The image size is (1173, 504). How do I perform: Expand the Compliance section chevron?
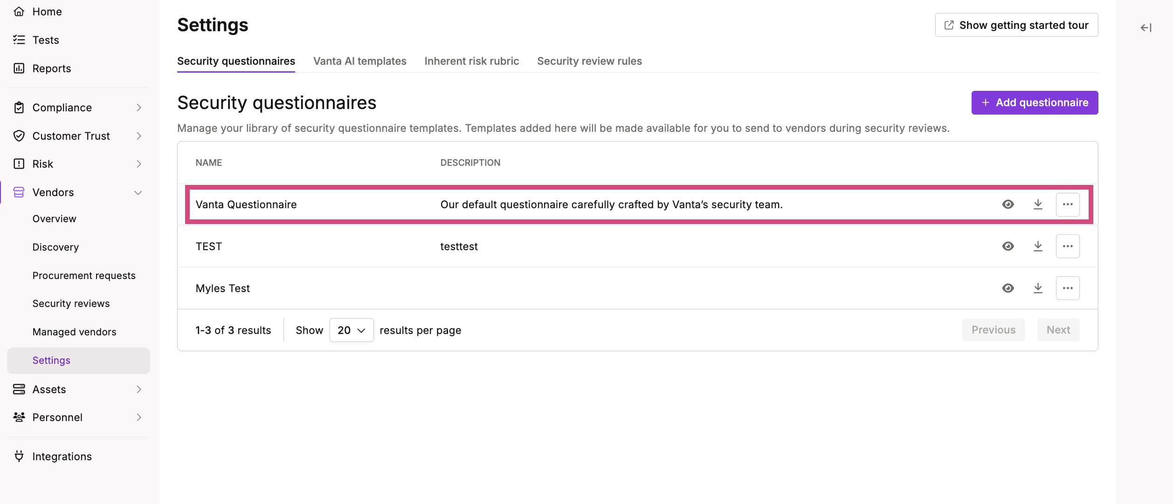coord(138,108)
